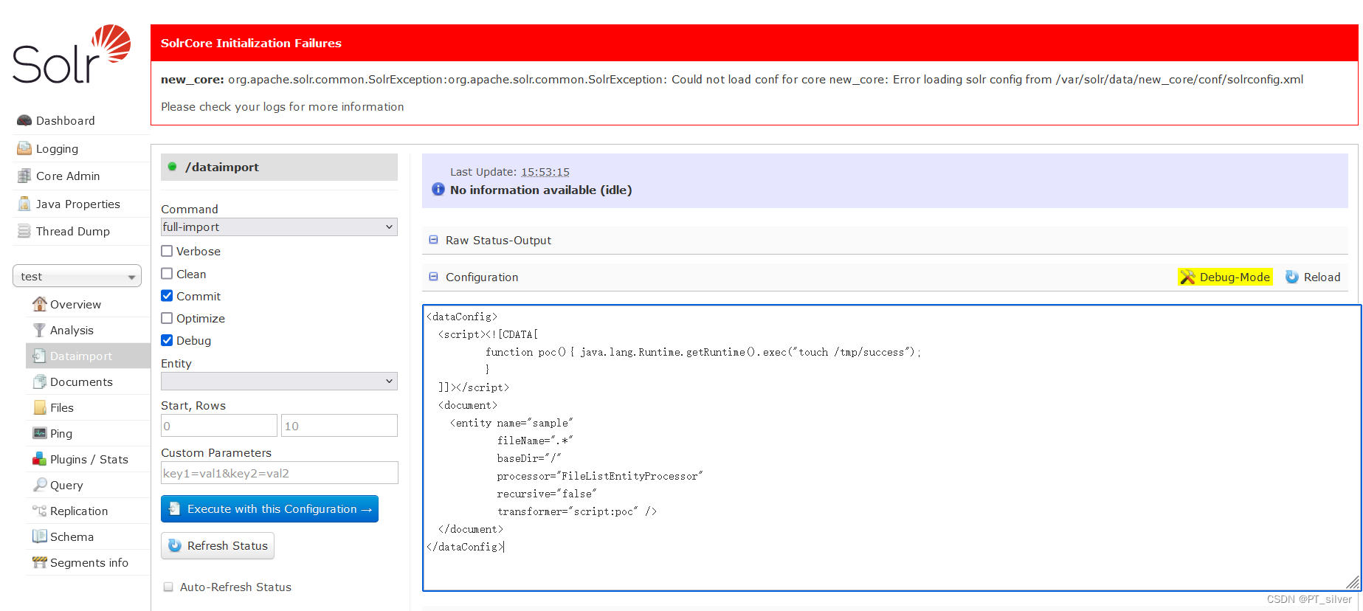The image size is (1363, 611).
Task: Click the Analysis funnel icon
Action: point(39,330)
